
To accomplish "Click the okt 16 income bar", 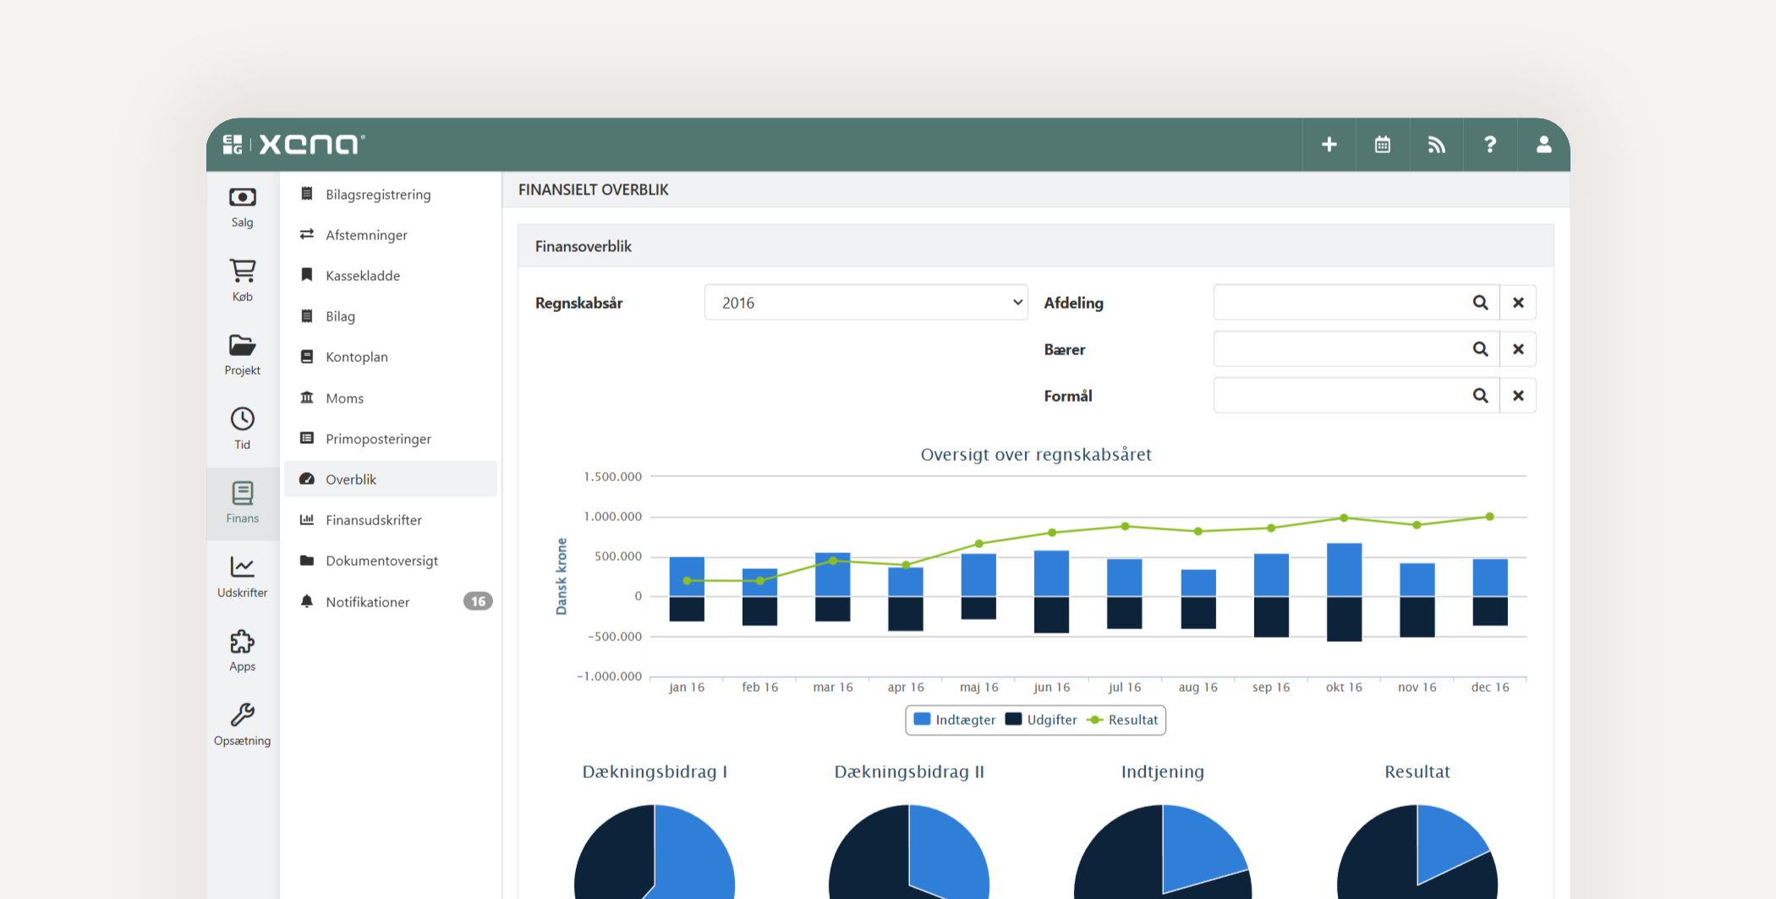I will point(1344,570).
